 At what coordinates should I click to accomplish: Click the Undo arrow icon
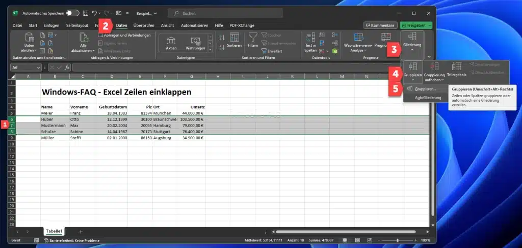94,13
